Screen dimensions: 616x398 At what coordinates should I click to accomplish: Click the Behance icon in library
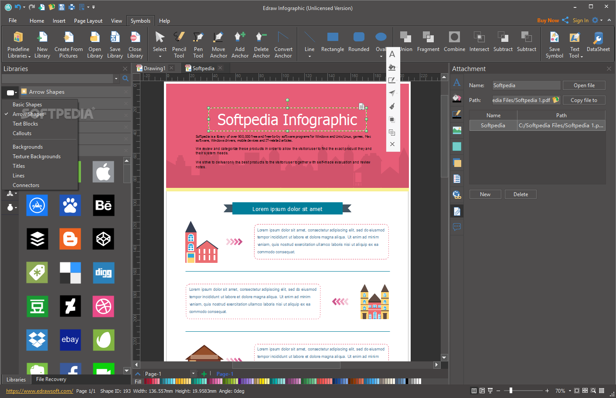tap(103, 205)
